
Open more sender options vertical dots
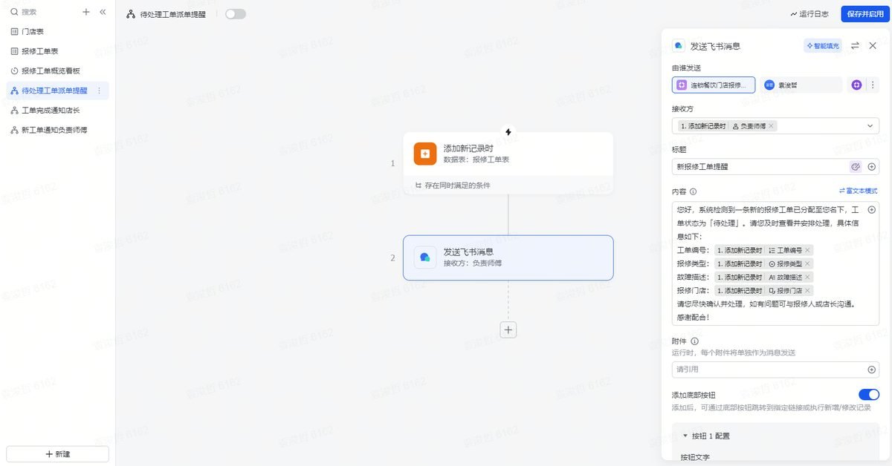click(873, 85)
